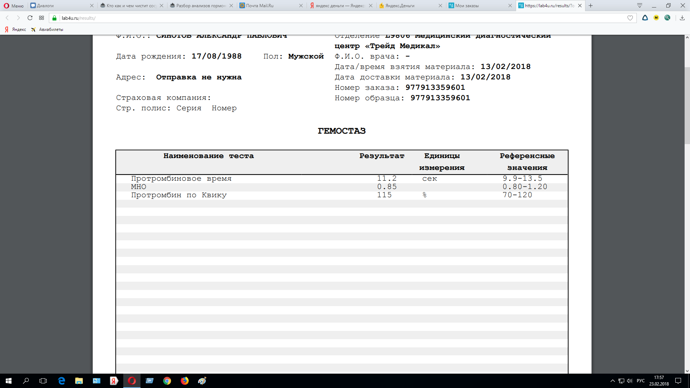Image resolution: width=690 pixels, height=388 pixels.
Task: Open Яндекс bookmark in bookmarks bar
Action: [x=15, y=29]
